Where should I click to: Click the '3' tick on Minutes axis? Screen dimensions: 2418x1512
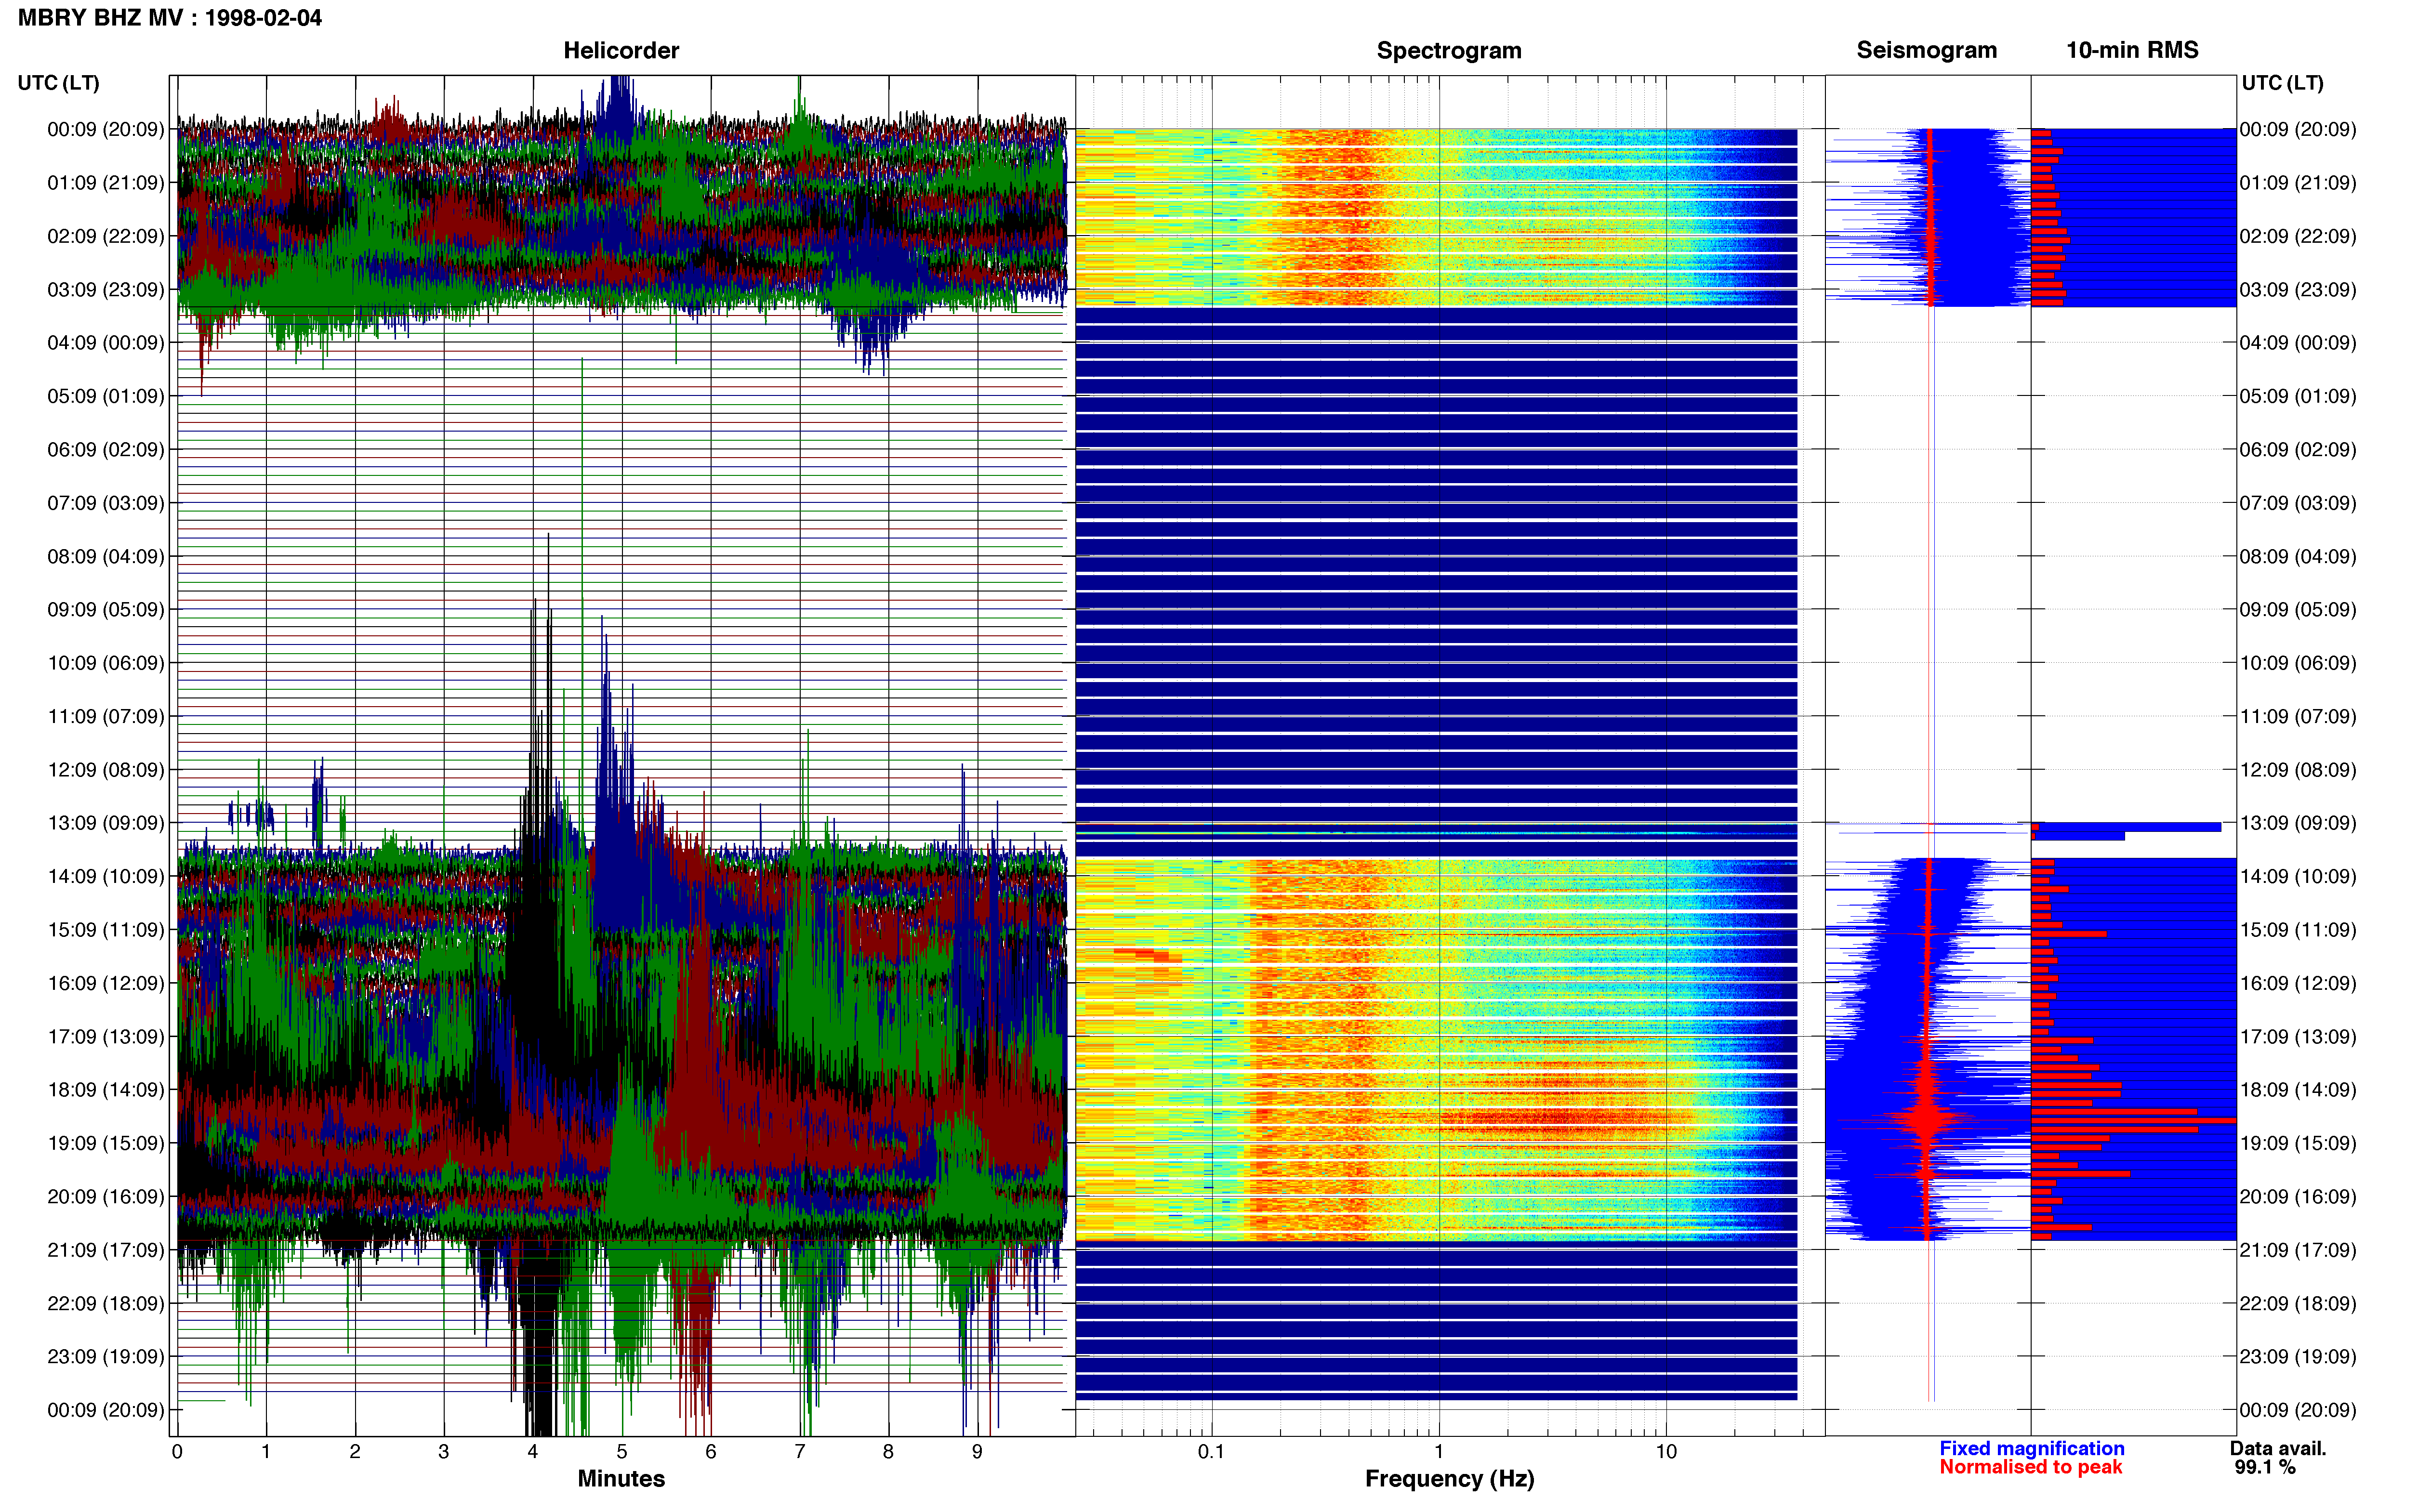pos(444,1452)
